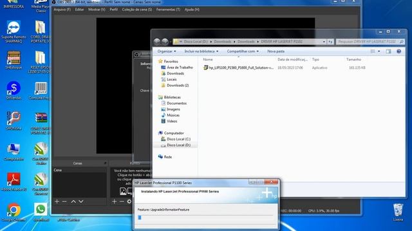Select the Lixeira recycle bin icon
Viewport: 412px width, 231px height.
click(x=398, y=212)
